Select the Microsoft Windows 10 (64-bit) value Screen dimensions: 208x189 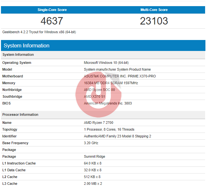[x=106, y=63]
